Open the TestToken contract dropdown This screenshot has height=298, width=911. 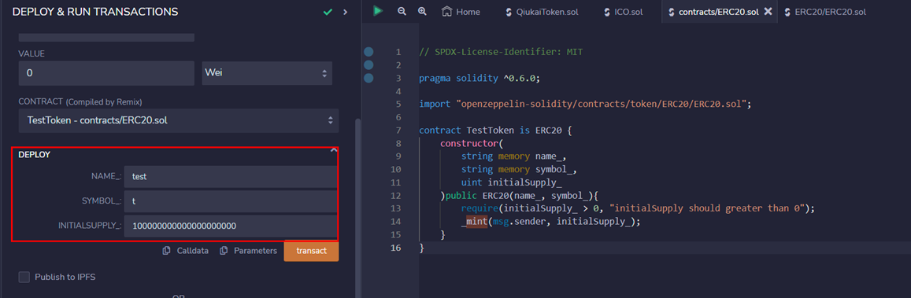point(179,120)
